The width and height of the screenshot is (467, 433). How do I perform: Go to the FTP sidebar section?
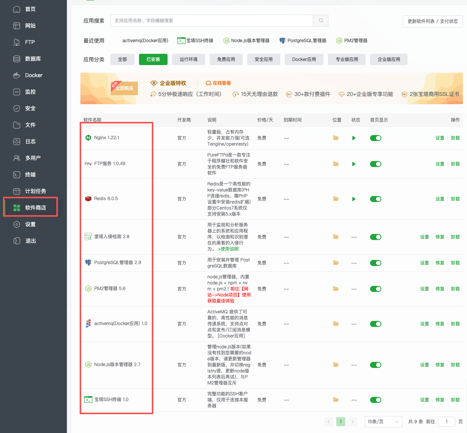click(x=30, y=42)
